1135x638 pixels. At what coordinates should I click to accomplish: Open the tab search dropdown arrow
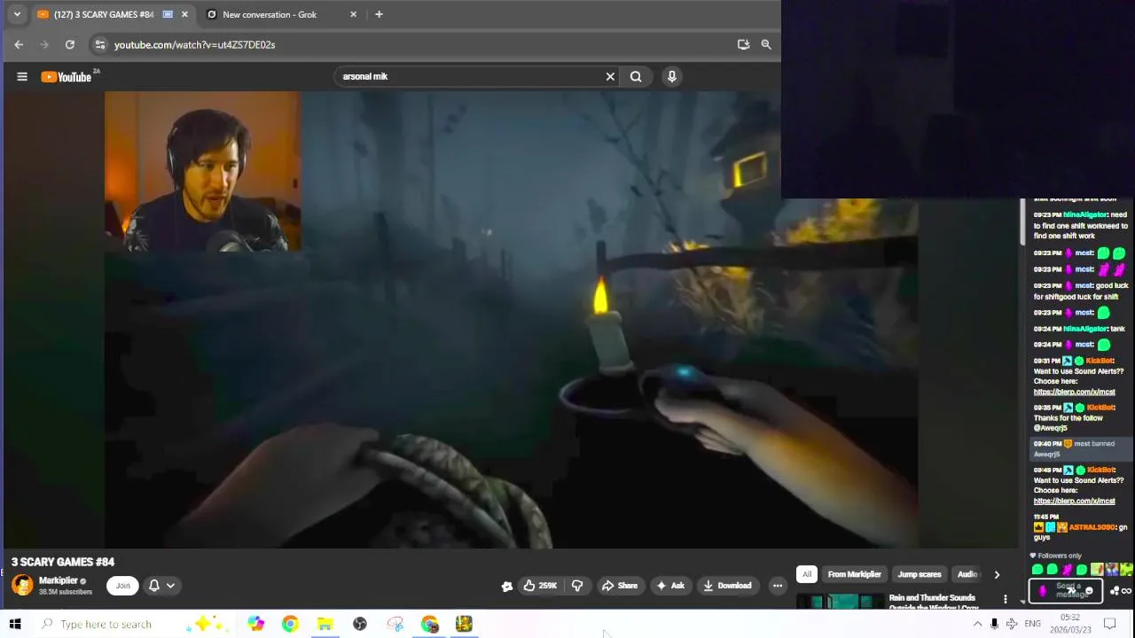click(x=17, y=14)
